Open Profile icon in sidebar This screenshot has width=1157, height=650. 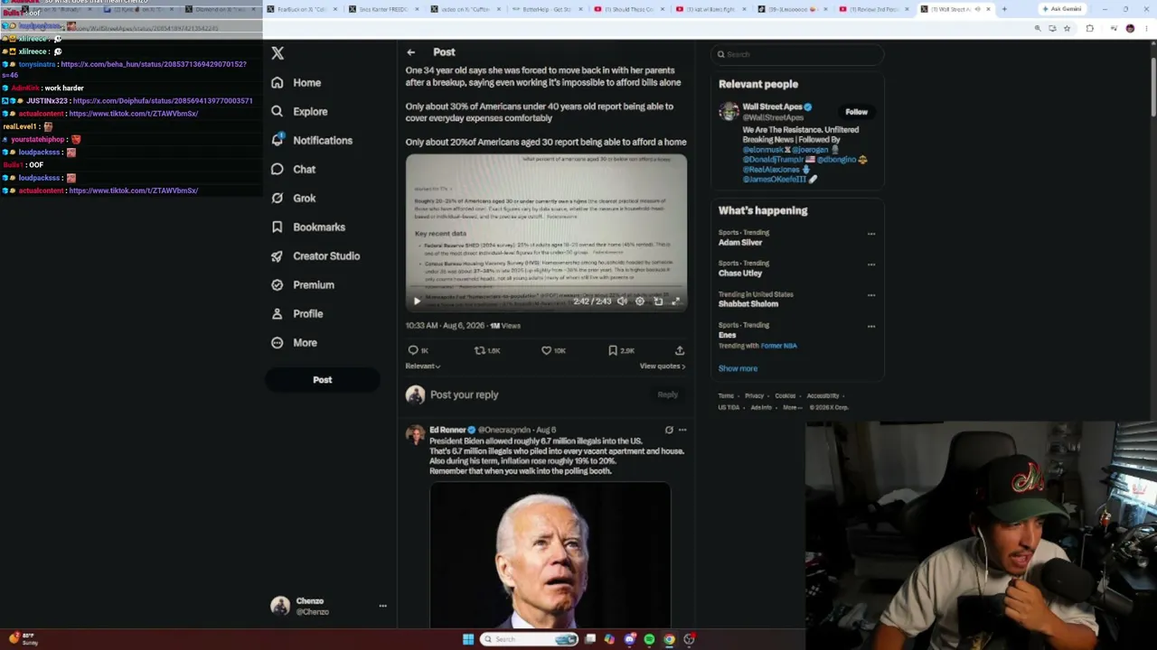pyautogui.click(x=277, y=314)
